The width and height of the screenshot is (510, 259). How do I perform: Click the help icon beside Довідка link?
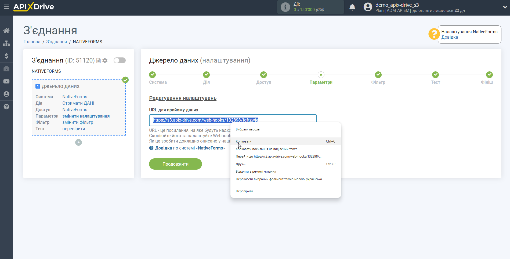(151, 148)
